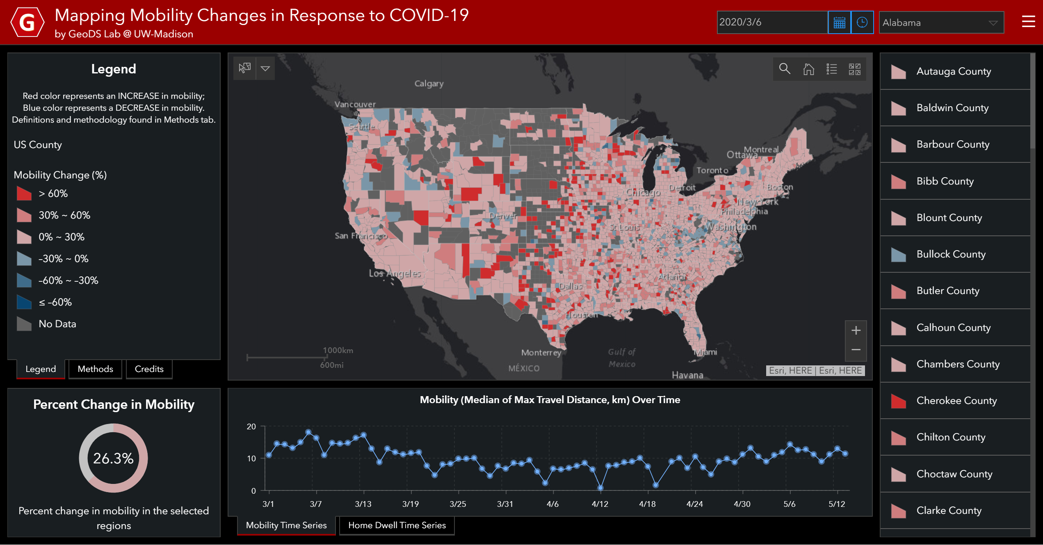Select Baldwin County in the list
This screenshot has width=1043, height=545.
click(955, 108)
